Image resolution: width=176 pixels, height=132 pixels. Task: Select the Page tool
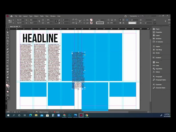click(8, 35)
